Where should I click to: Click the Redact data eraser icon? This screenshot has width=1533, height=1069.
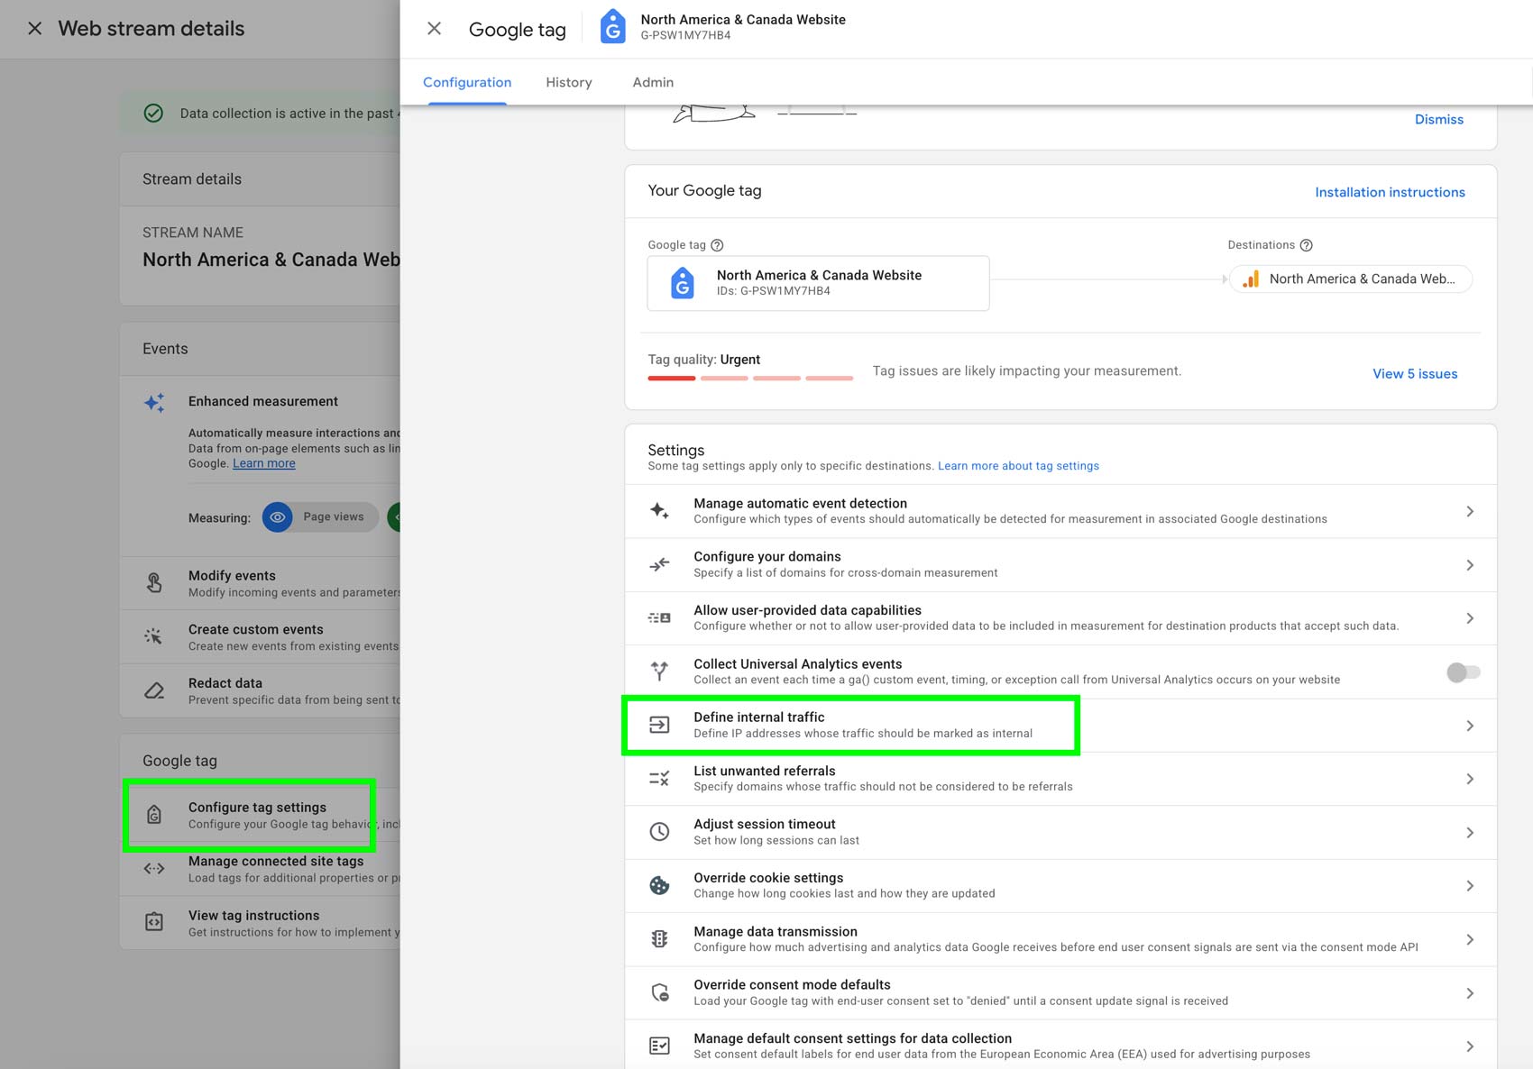[154, 690]
